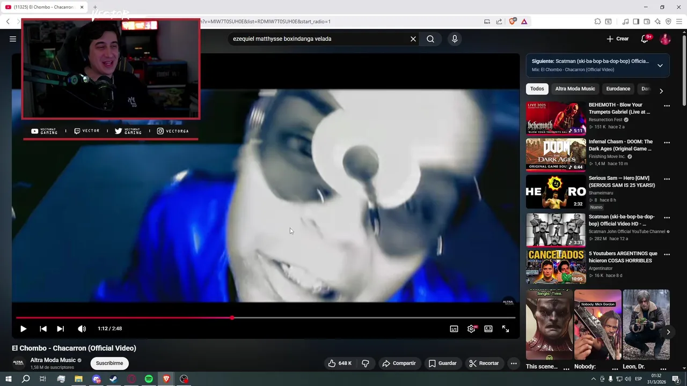This screenshot has width=687, height=386.
Task: Share the page from the address bar
Action: [x=499, y=21]
